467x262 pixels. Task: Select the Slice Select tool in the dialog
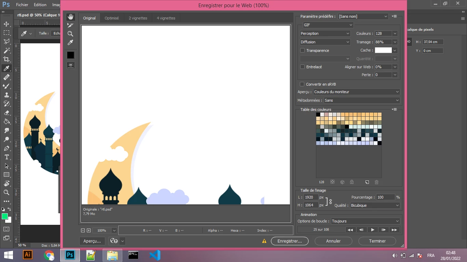(x=70, y=25)
